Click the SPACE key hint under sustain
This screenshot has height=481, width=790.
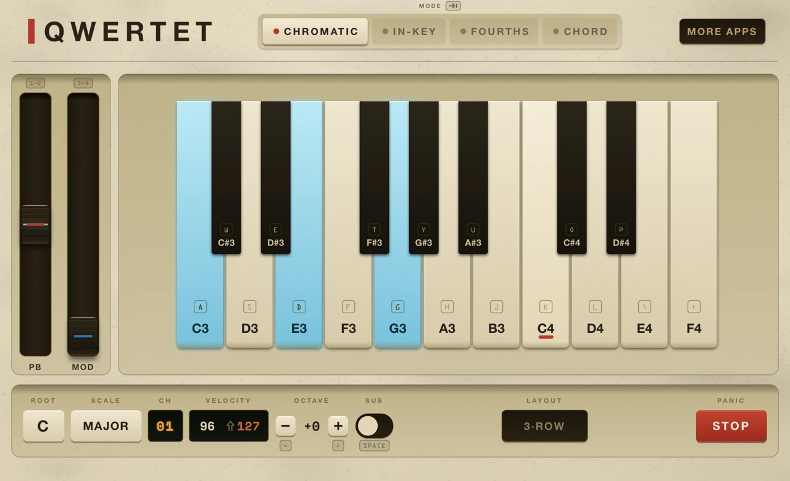pos(374,445)
